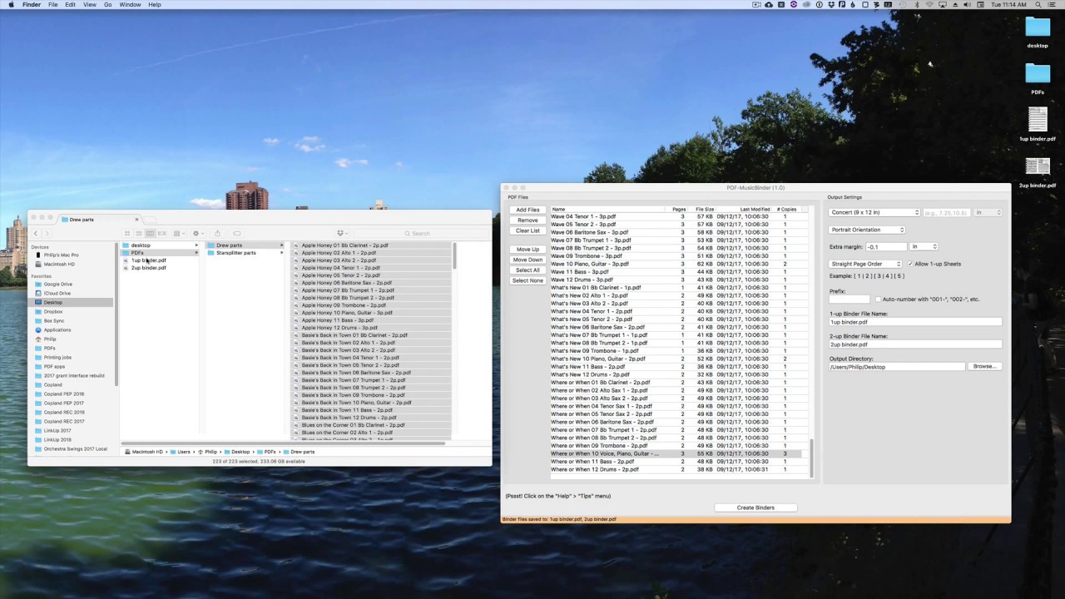Click Add Files button
Screen dimensions: 1065x599
coord(528,210)
